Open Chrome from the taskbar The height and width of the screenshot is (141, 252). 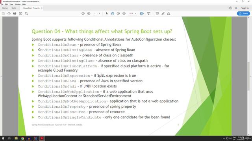22,138
